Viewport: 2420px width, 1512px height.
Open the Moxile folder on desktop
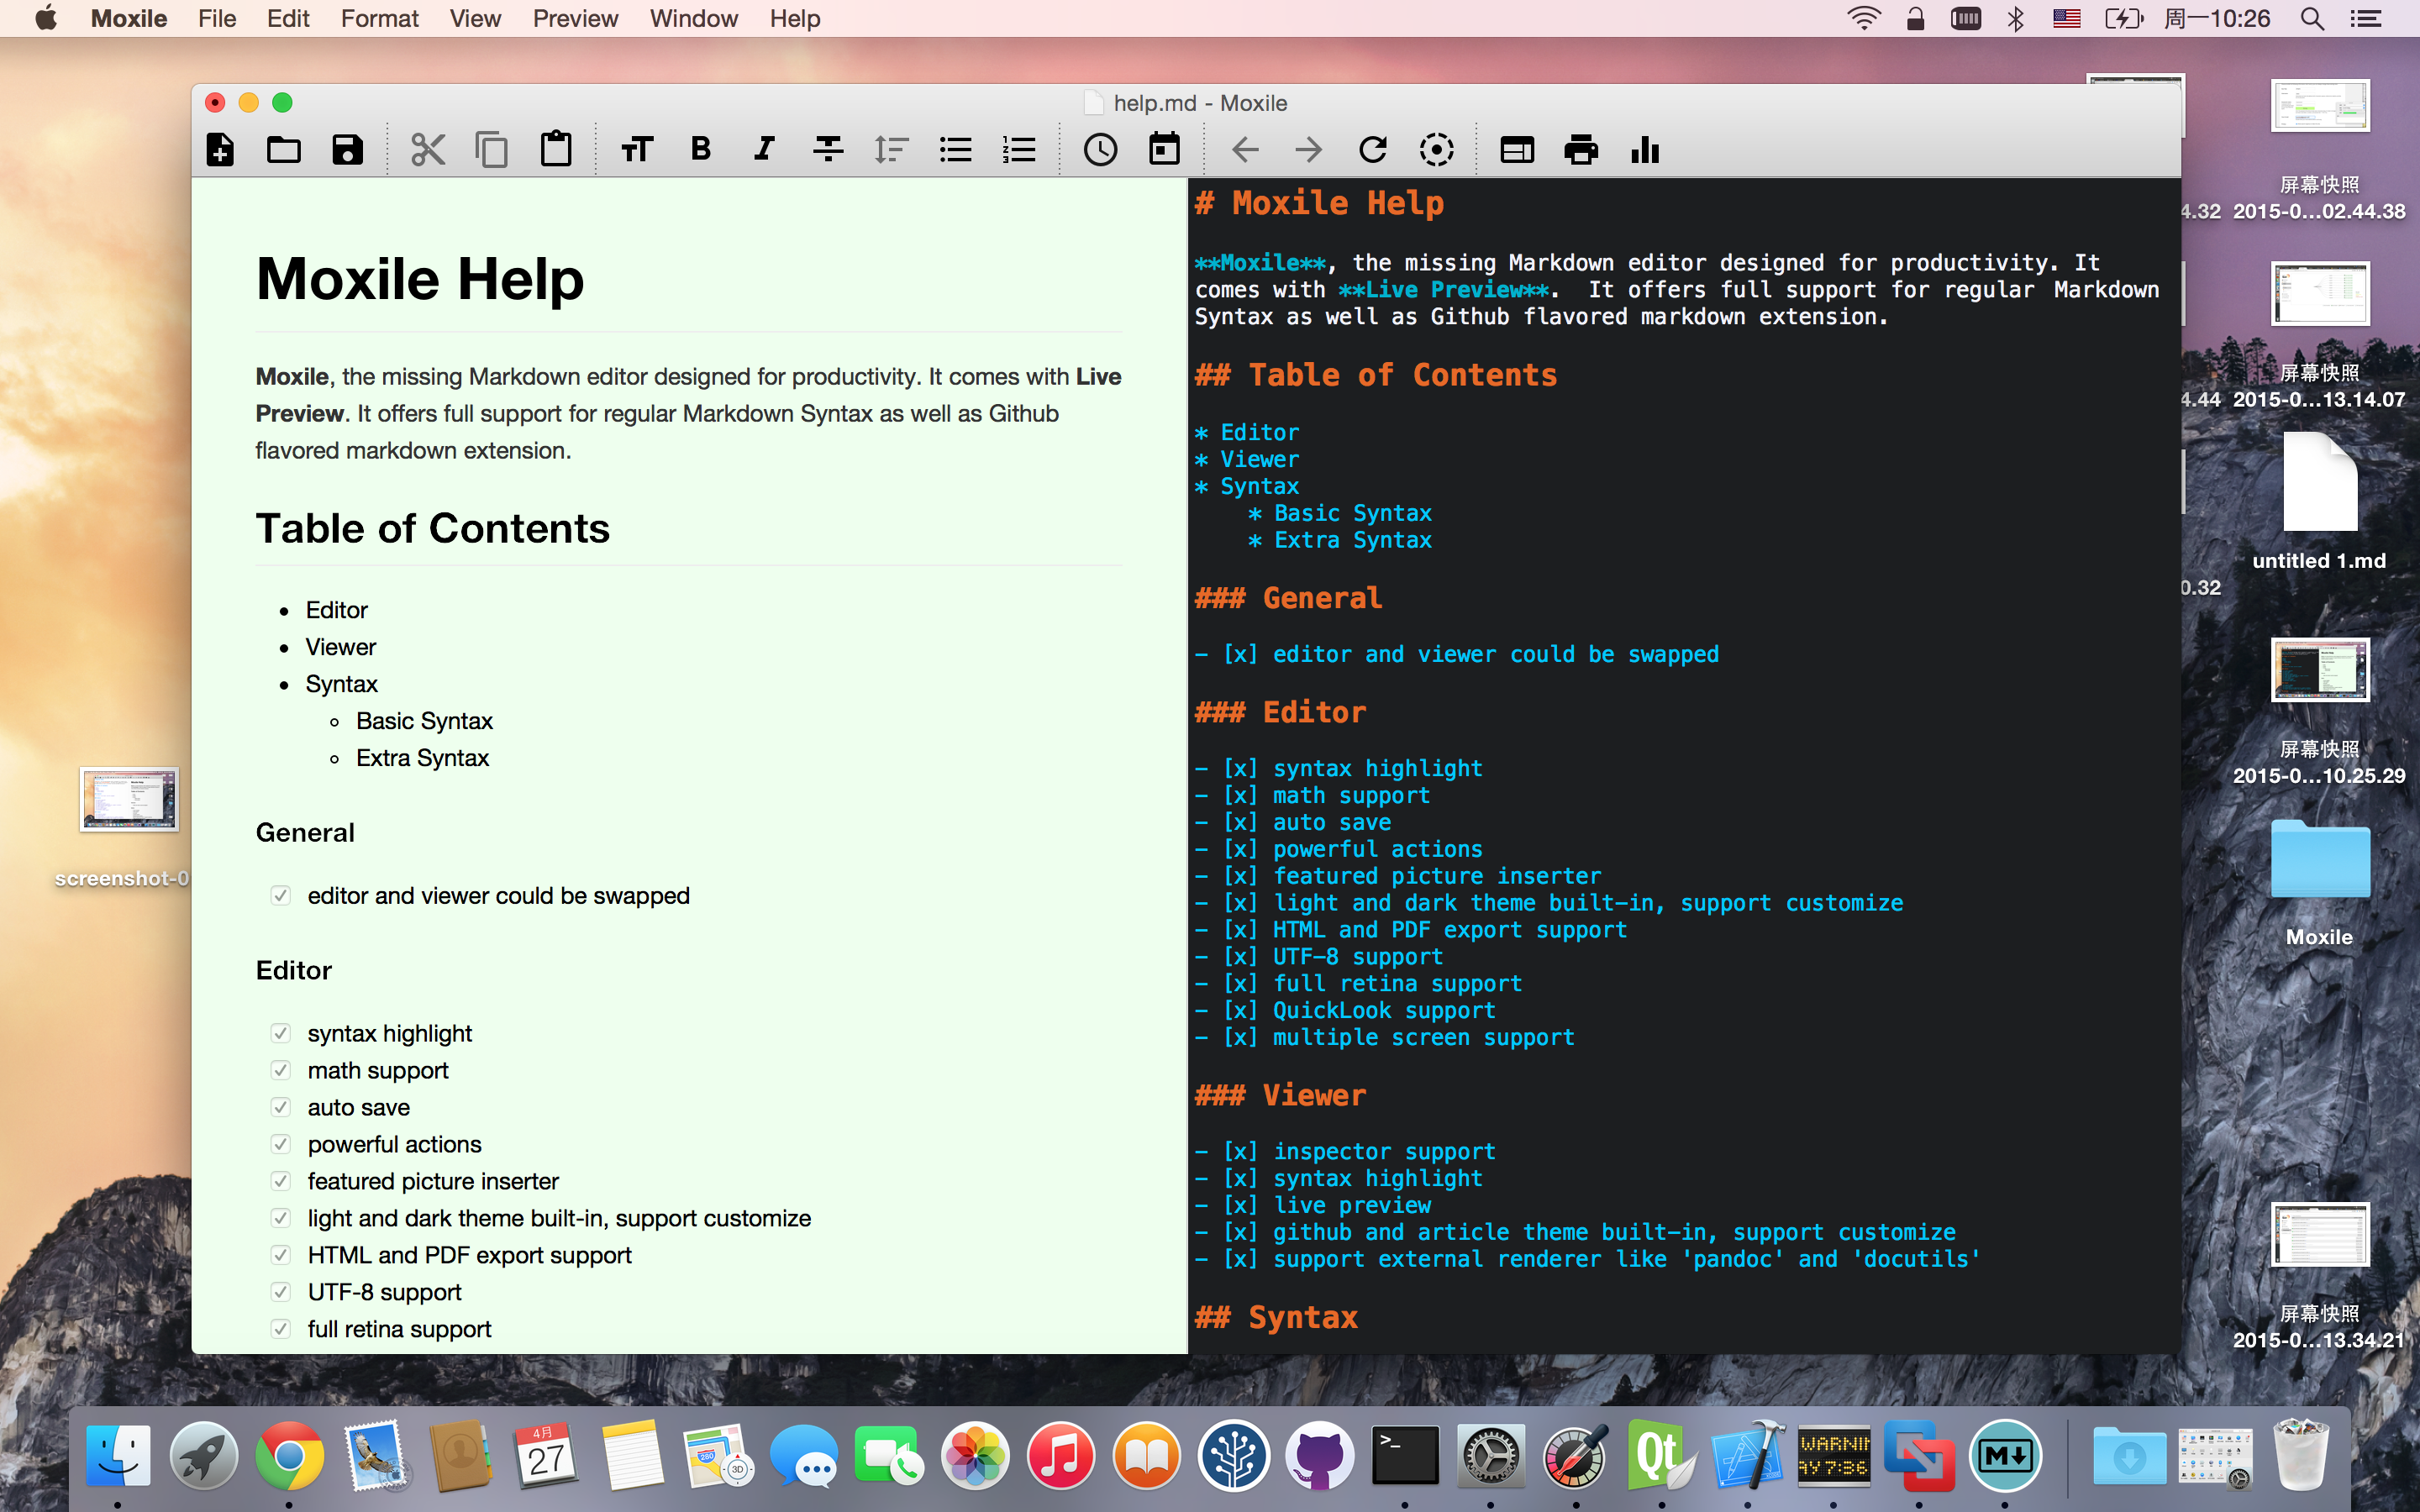pyautogui.click(x=2319, y=880)
